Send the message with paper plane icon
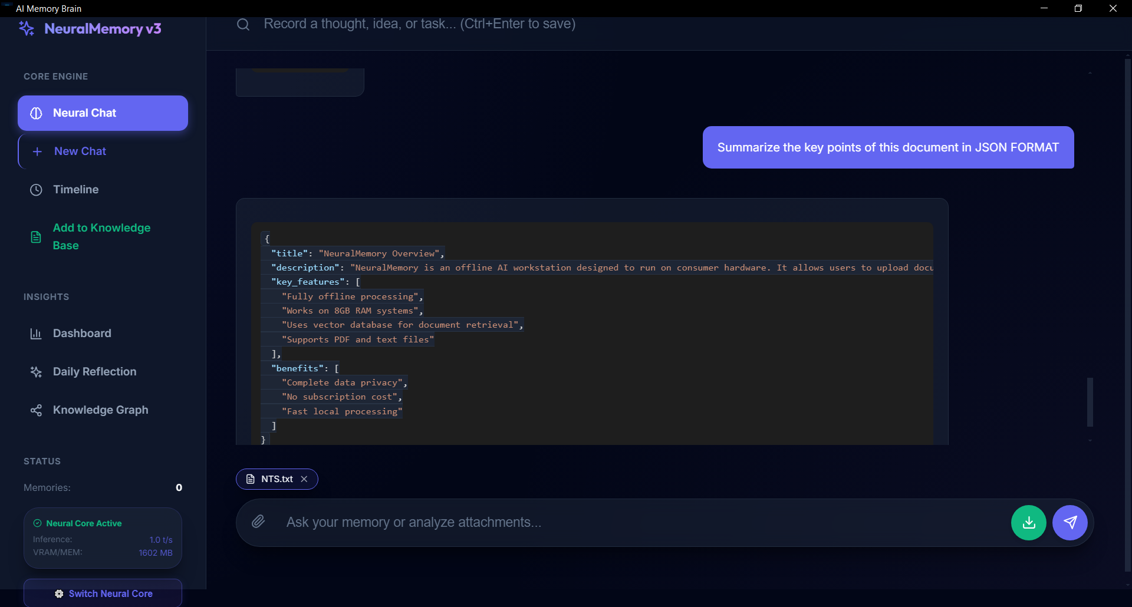This screenshot has height=607, width=1132. 1070,523
